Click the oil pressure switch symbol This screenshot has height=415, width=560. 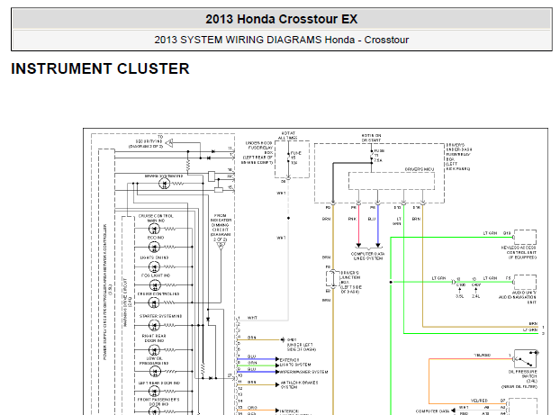(x=525, y=358)
